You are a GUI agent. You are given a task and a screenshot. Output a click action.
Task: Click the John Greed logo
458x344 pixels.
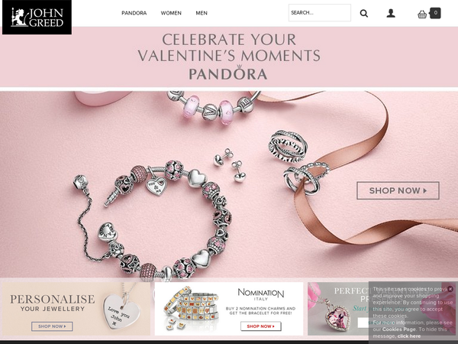point(37,17)
